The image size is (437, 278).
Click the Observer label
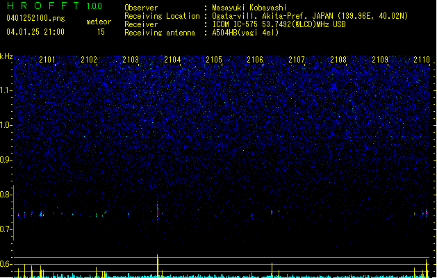tap(141, 8)
